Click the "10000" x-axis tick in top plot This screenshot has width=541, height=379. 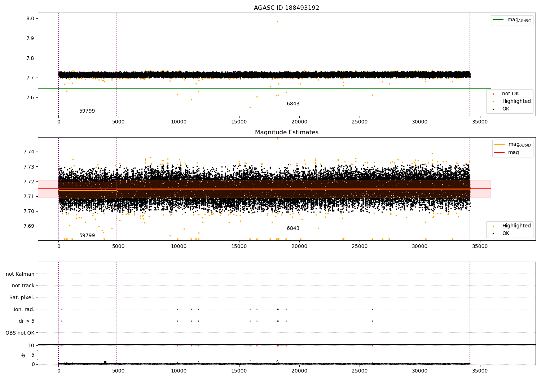(179, 122)
